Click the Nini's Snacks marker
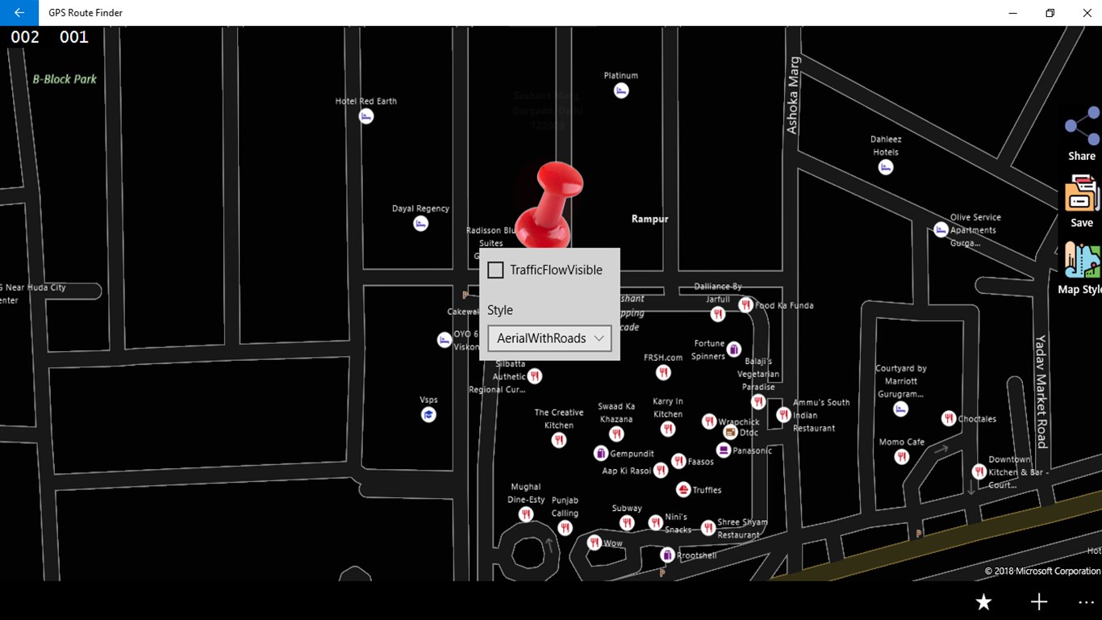This screenshot has width=1102, height=620. [656, 522]
